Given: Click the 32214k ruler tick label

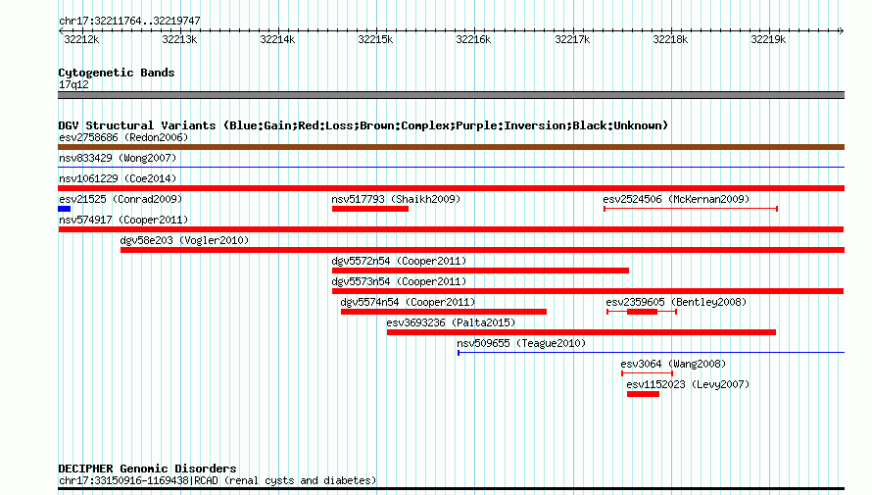Looking at the screenshot, I should point(277,39).
